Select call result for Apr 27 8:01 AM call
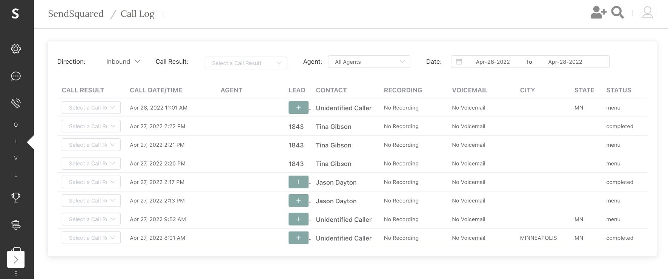Image resolution: width=668 pixels, height=279 pixels. tap(91, 238)
